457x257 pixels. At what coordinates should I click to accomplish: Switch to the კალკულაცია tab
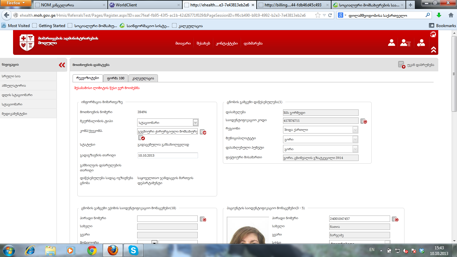coord(143,78)
